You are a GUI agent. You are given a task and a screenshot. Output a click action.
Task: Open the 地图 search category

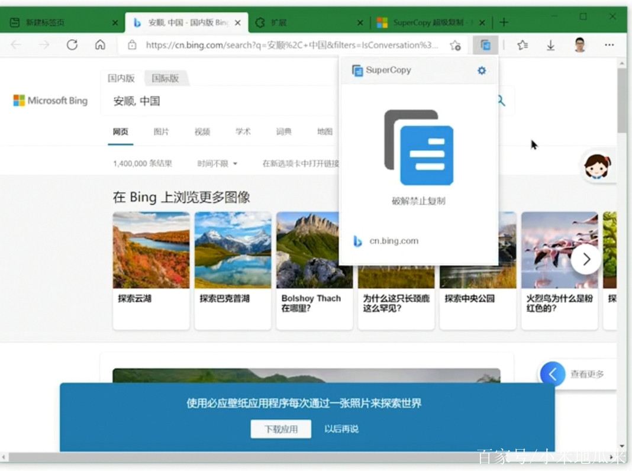(325, 131)
